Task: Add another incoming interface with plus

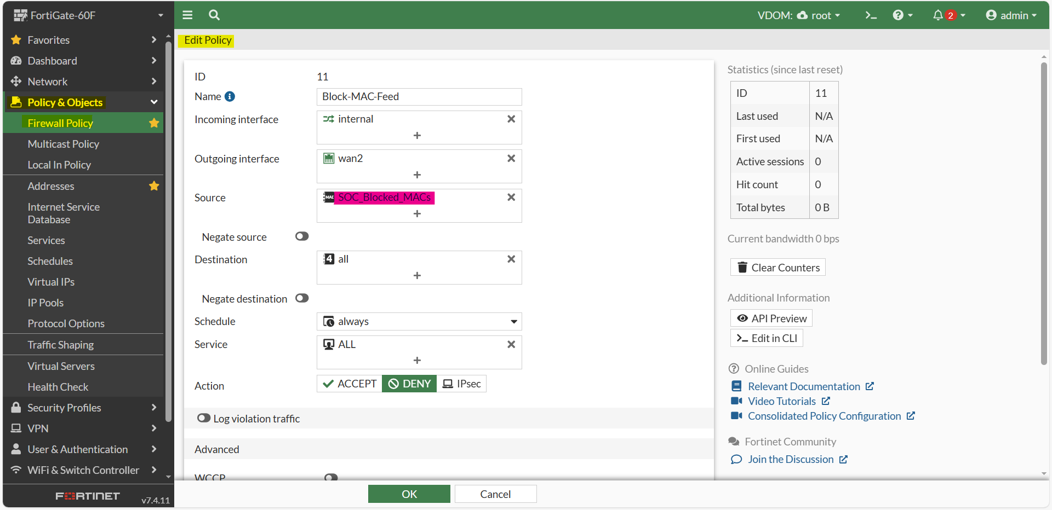Action: point(417,135)
